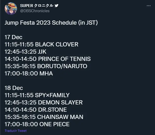Screen dimensions: 155x135
Task: Select the SPY×FAMILY schedule line
Action: pos(37,95)
